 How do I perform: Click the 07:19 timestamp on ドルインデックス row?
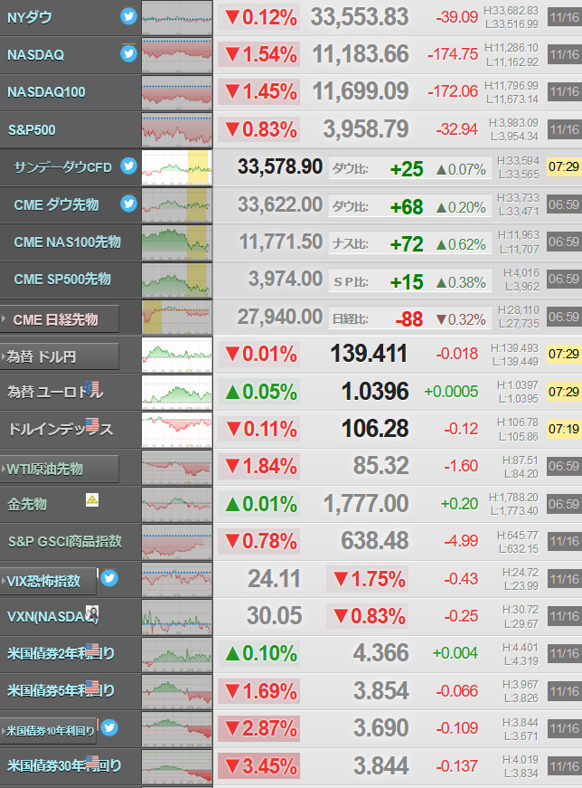564,429
